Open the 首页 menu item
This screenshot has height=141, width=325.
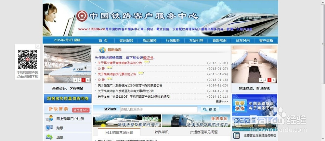click(x=103, y=40)
